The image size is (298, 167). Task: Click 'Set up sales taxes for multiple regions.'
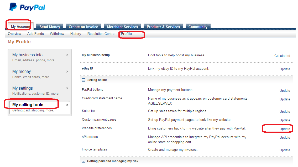pyautogui.click(x=177, y=111)
